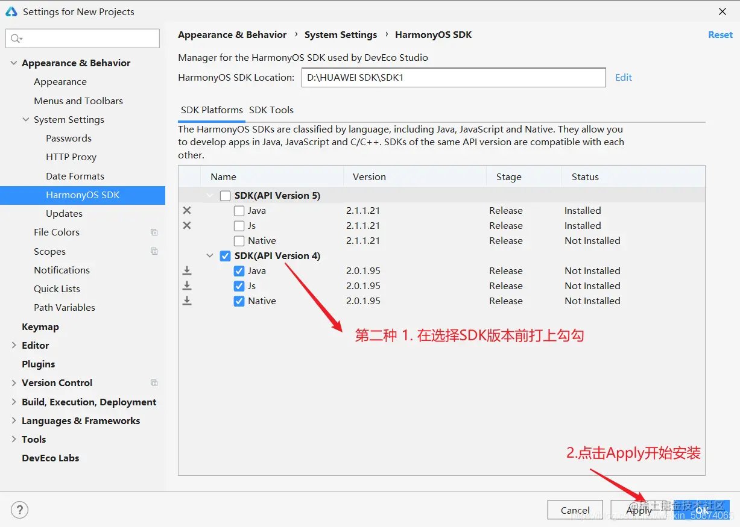Select the Passwords settings item
Screen dimensions: 740x527
tap(69, 138)
